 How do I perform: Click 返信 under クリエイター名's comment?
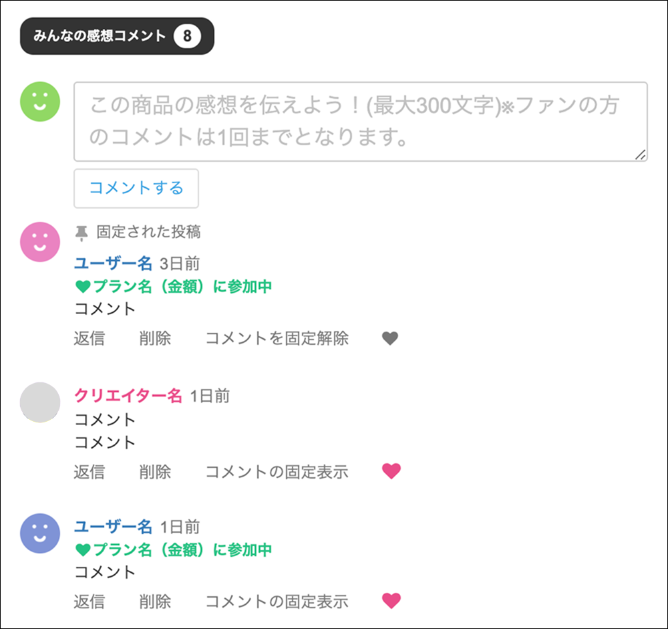[92, 472]
